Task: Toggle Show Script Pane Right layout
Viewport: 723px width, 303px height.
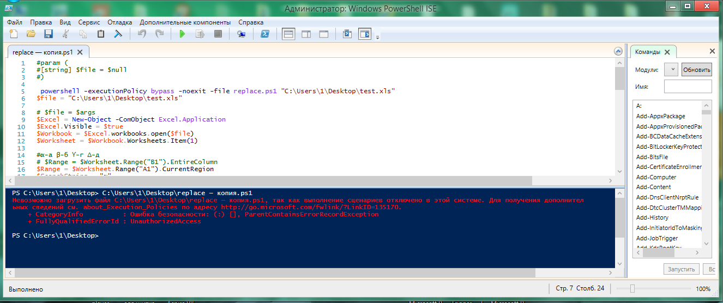Action: pos(306,34)
